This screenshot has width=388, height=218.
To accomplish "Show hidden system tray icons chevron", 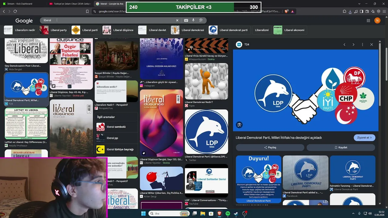I will [353, 213].
